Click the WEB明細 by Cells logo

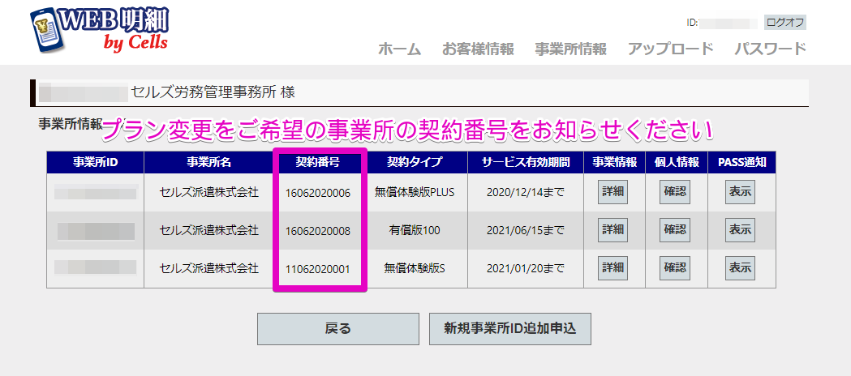pos(100,28)
